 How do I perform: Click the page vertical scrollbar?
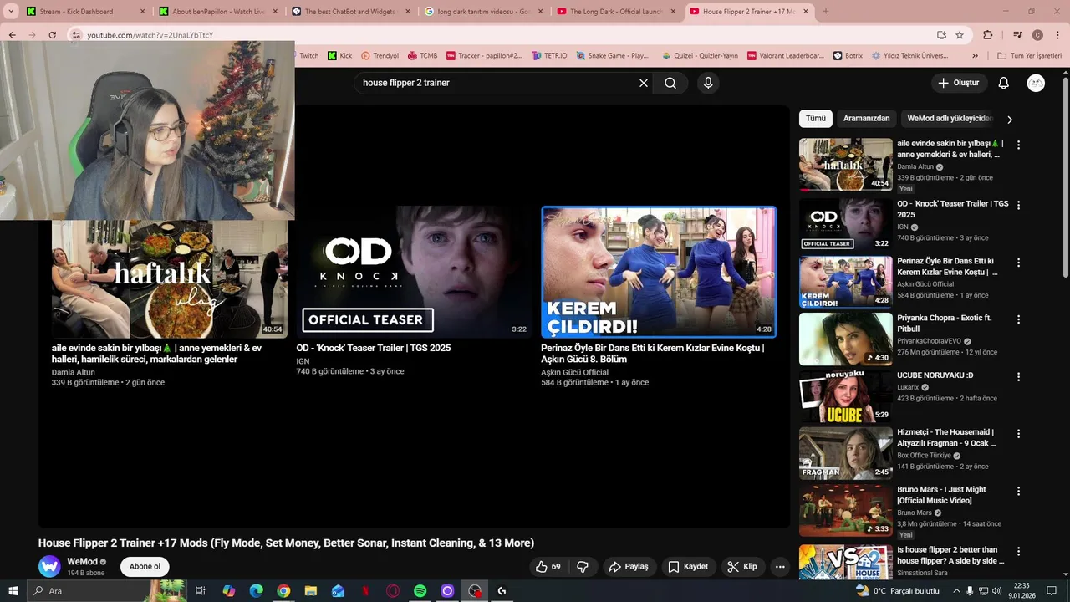point(1065,177)
